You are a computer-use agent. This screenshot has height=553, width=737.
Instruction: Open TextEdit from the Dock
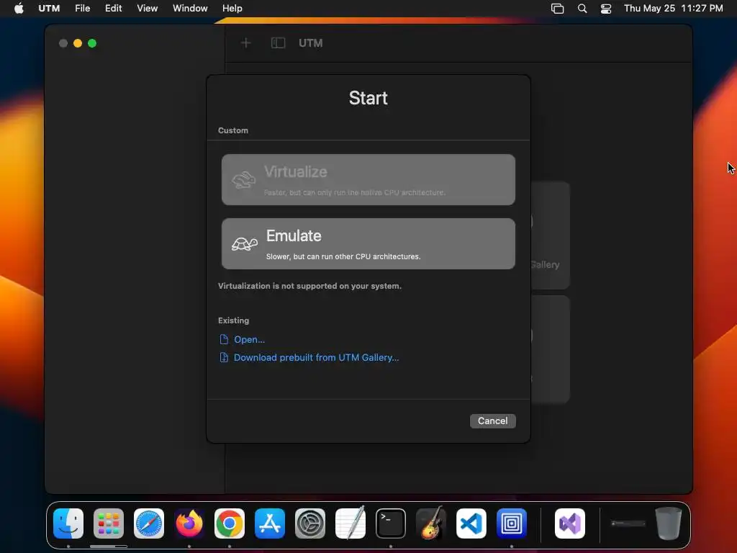(x=351, y=523)
